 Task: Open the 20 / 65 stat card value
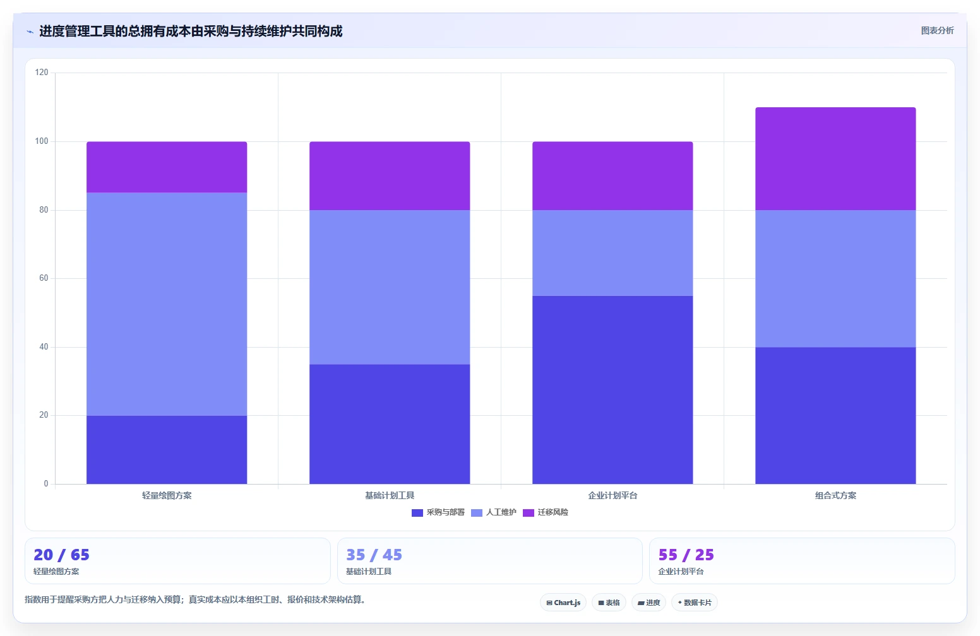click(61, 555)
